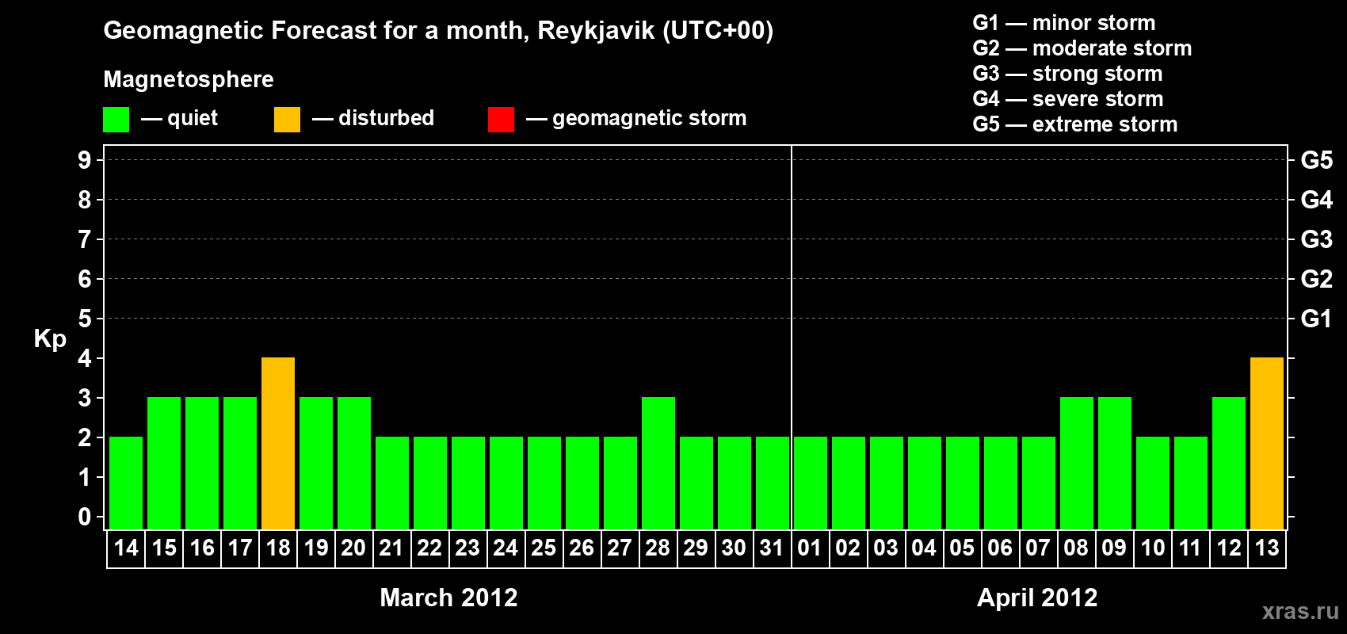Image resolution: width=1347 pixels, height=634 pixels.
Task: Click the Kp value 0 tick label
Action: pos(85,517)
